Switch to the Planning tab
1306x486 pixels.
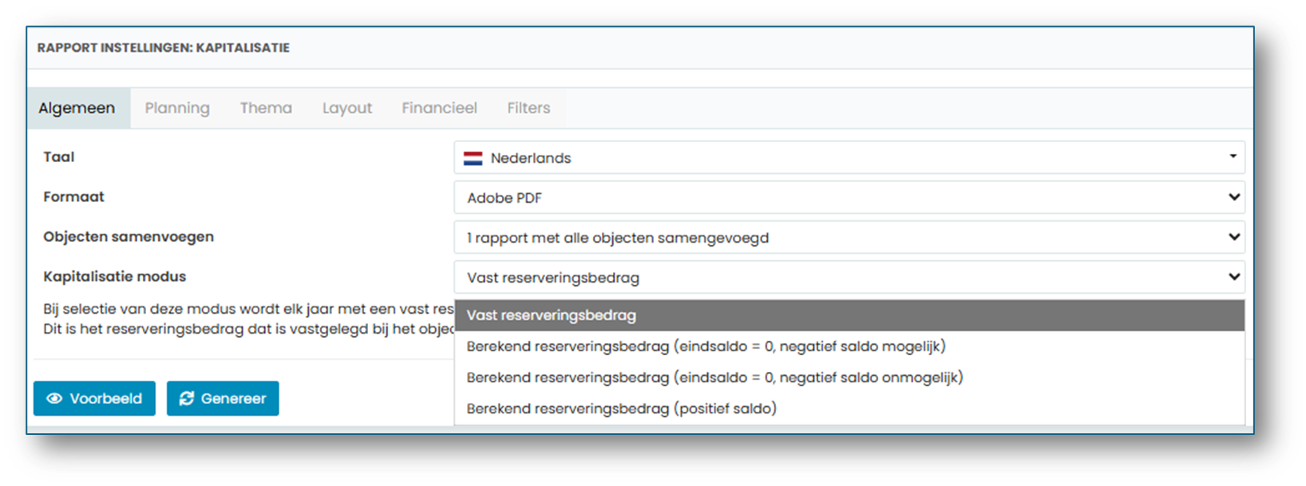(x=177, y=108)
